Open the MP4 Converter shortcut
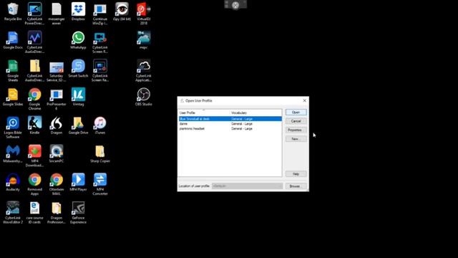Image resolution: width=458 pixels, height=258 pixels. pos(100,184)
